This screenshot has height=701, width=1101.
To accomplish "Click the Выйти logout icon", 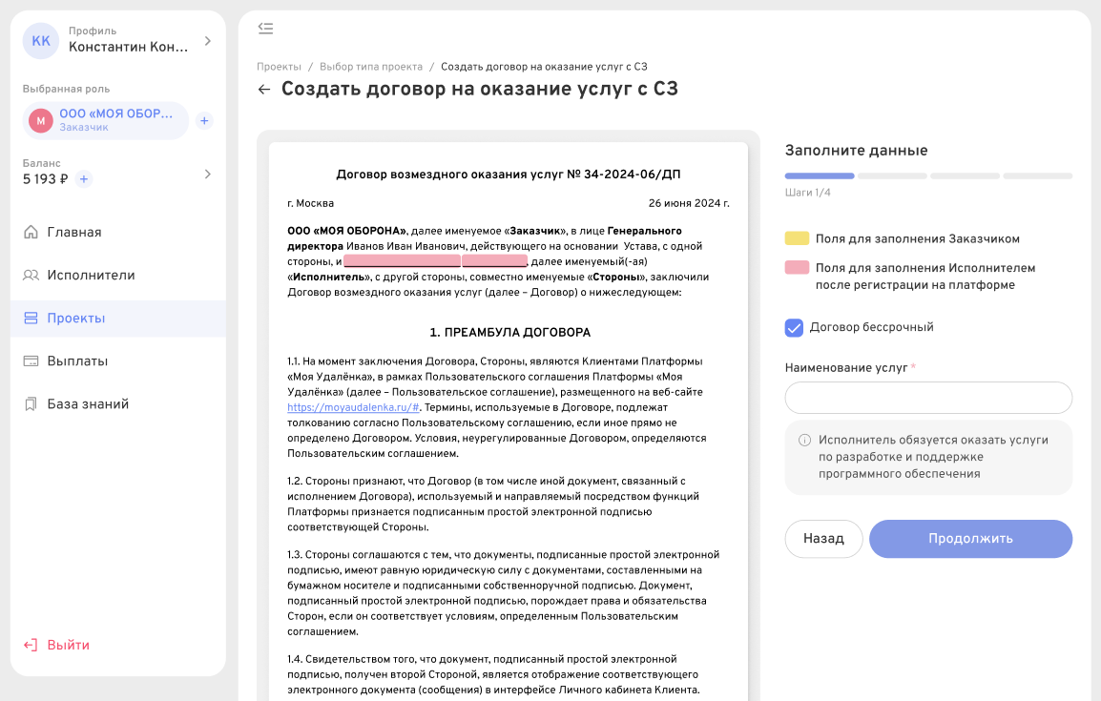I will [29, 644].
